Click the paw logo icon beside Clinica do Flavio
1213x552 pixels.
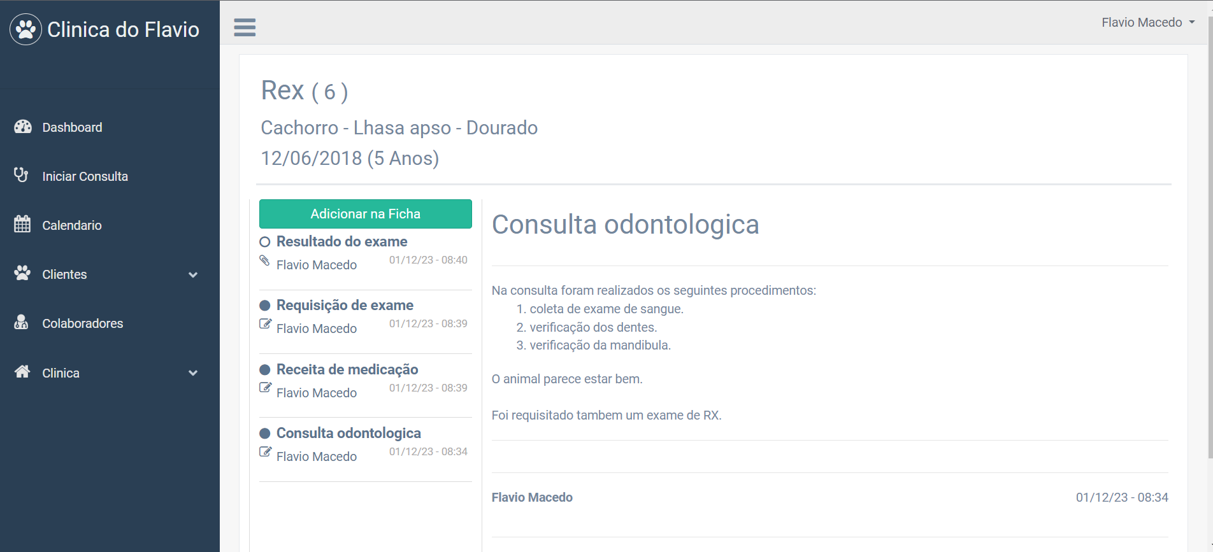(x=25, y=29)
